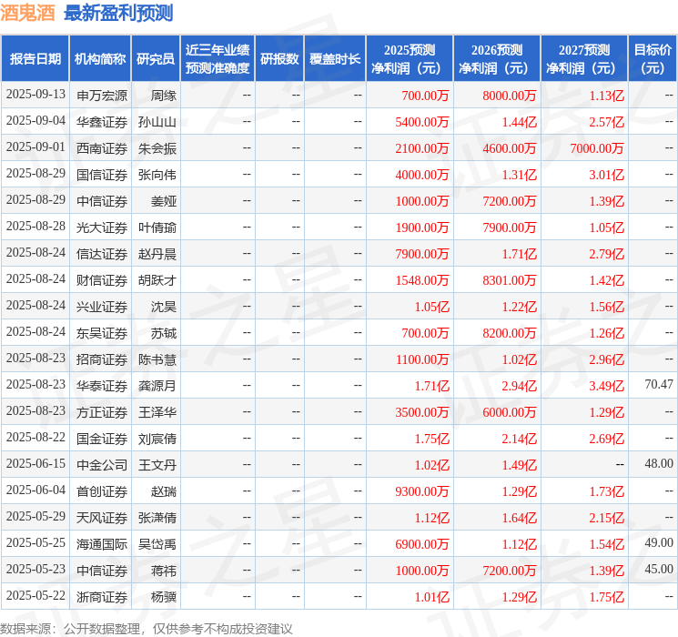This screenshot has height=637, width=678.
Task: Click the 研究员 column header
Action: 155,58
